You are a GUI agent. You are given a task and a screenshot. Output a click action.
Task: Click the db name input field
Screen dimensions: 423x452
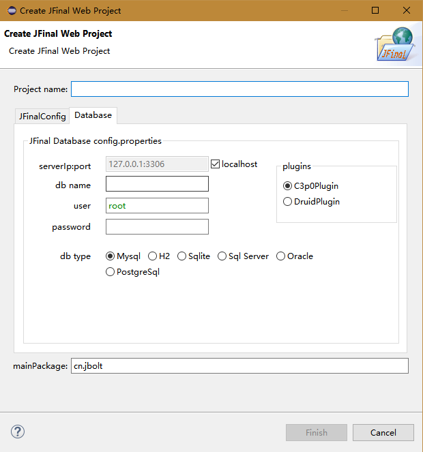157,184
